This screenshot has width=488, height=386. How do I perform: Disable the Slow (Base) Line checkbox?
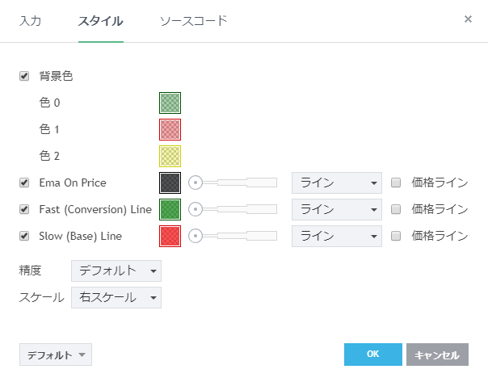click(24, 236)
